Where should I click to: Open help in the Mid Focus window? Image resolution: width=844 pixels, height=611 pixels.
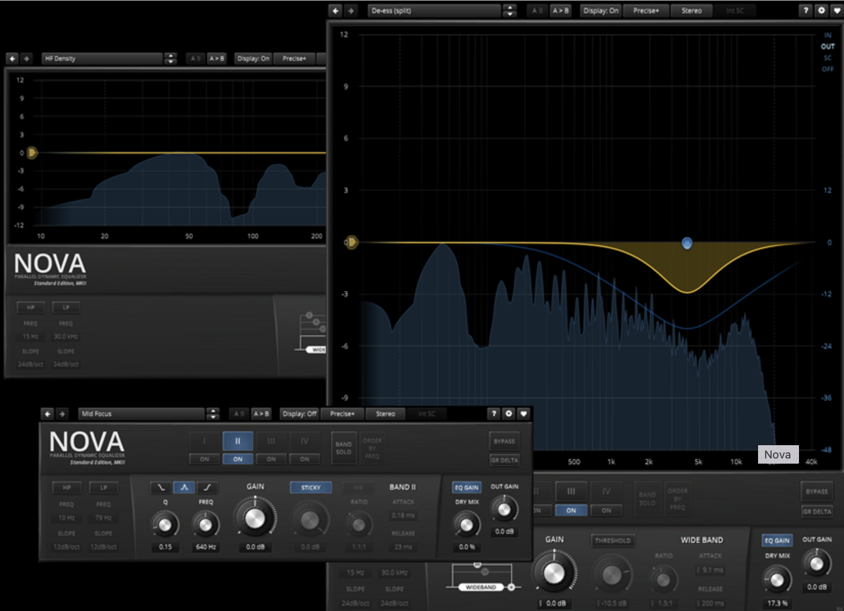coord(494,413)
